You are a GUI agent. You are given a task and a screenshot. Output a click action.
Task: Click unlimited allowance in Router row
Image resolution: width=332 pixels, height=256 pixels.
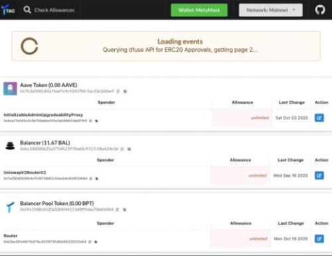pos(258,239)
